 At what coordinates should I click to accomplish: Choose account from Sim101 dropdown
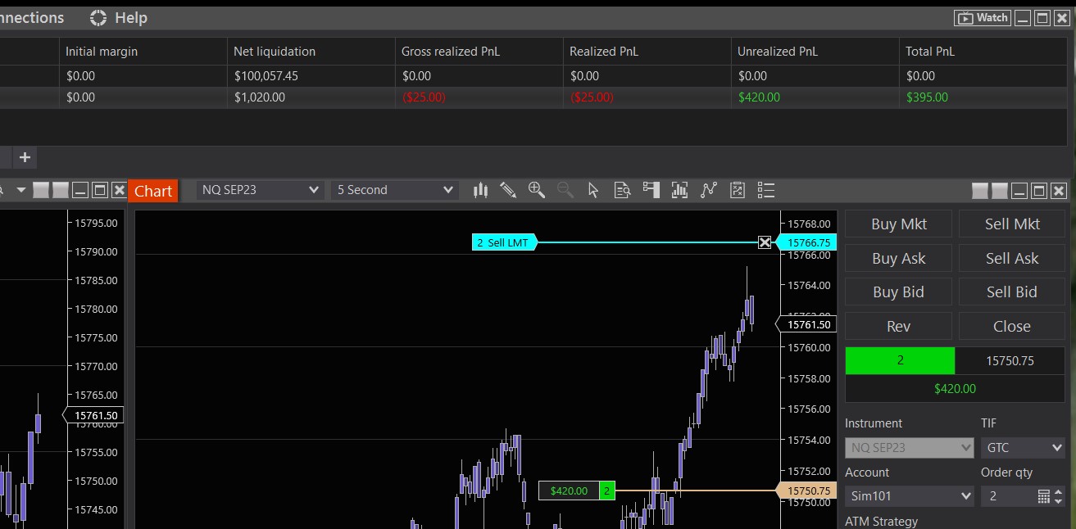[910, 496]
